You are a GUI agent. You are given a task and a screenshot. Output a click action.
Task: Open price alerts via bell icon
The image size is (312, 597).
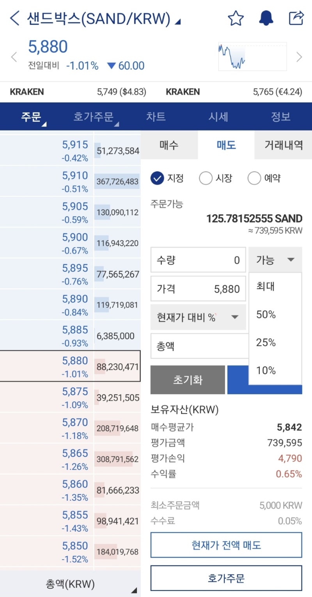(x=266, y=18)
